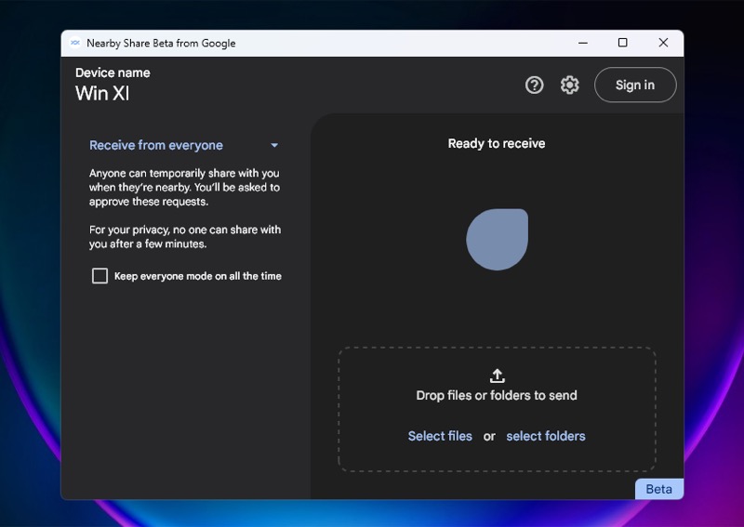Enable Keep everyone mode on all the time
This screenshot has width=744, height=527.
click(100, 276)
